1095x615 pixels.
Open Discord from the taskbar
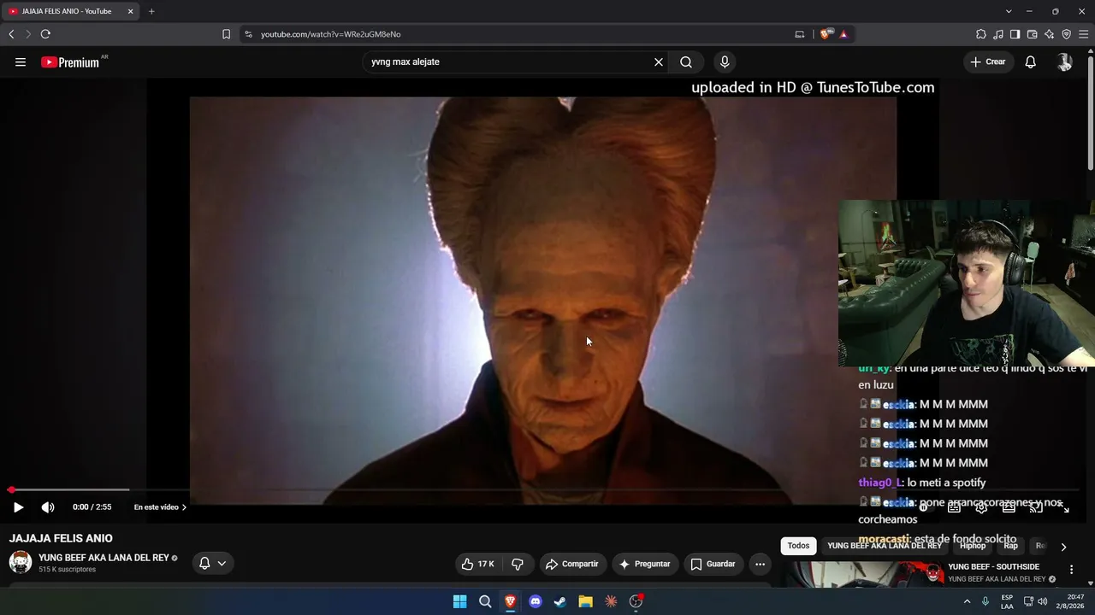pos(536,601)
